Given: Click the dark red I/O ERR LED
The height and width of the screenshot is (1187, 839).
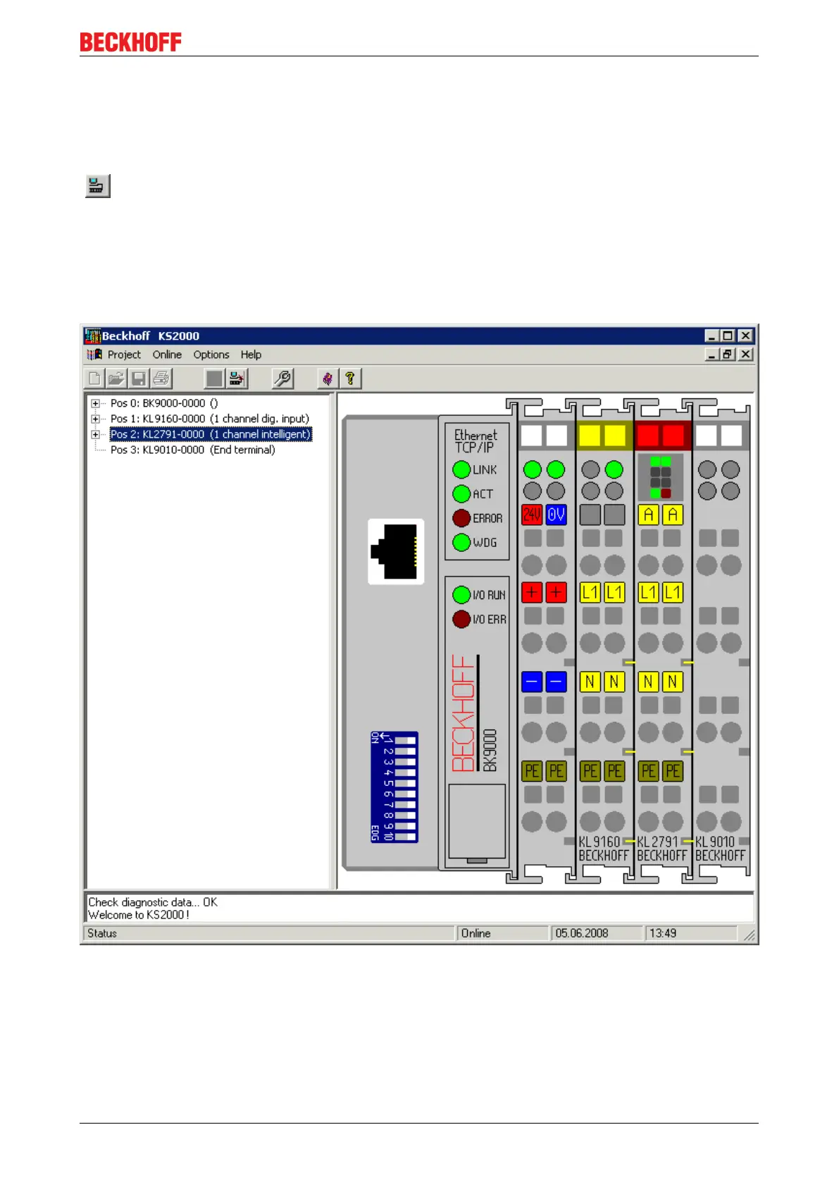Looking at the screenshot, I should tap(461, 620).
